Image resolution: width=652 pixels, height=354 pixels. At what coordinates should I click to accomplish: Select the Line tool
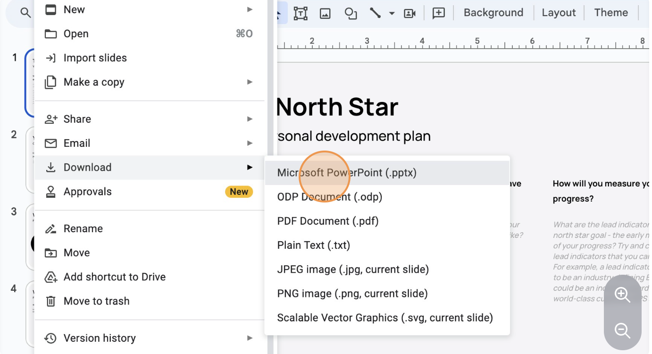click(375, 13)
